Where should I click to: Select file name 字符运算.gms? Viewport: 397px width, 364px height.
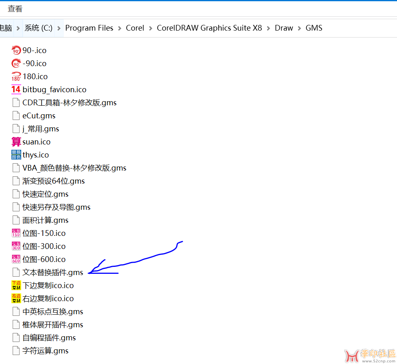point(45,351)
